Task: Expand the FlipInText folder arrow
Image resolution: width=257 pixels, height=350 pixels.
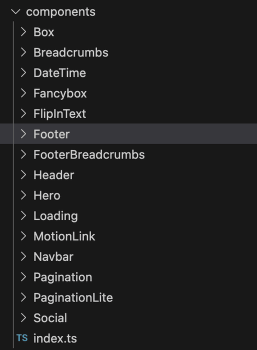Action: coord(23,113)
